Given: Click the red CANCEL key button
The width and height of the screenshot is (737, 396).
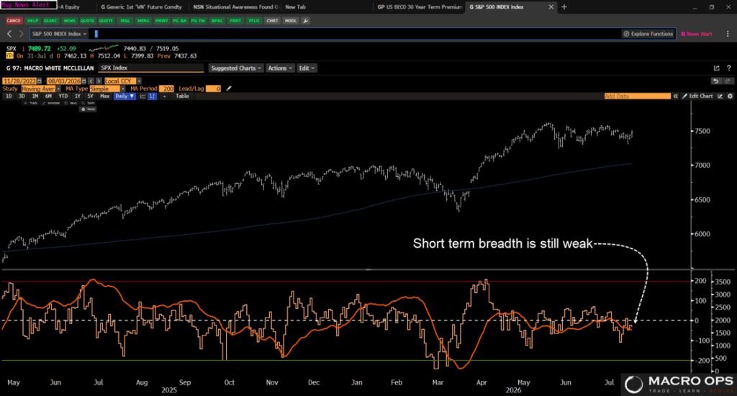Looking at the screenshot, I should click(14, 21).
